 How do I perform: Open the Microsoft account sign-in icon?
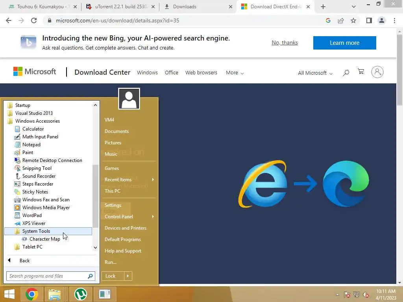point(377,72)
